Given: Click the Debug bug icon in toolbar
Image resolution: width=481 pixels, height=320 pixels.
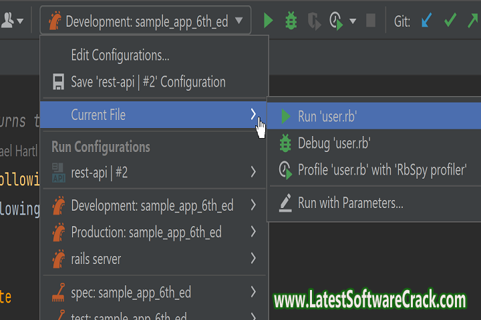Looking at the screenshot, I should (291, 21).
